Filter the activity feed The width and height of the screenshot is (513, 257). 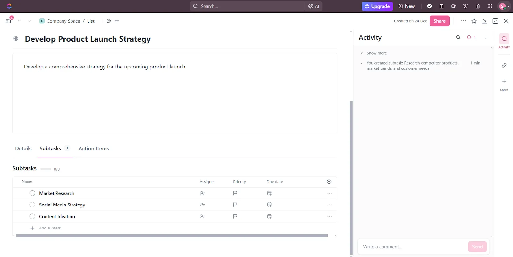pos(486,37)
